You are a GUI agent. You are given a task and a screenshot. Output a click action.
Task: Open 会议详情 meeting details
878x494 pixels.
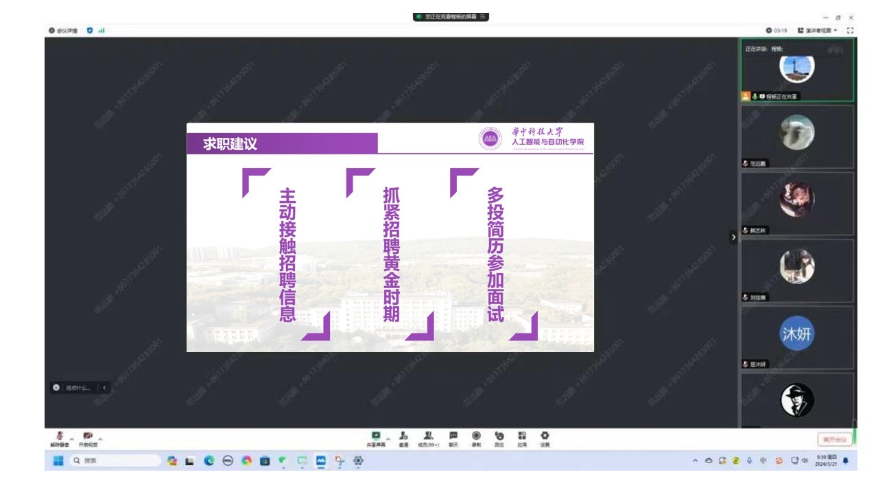pos(63,30)
